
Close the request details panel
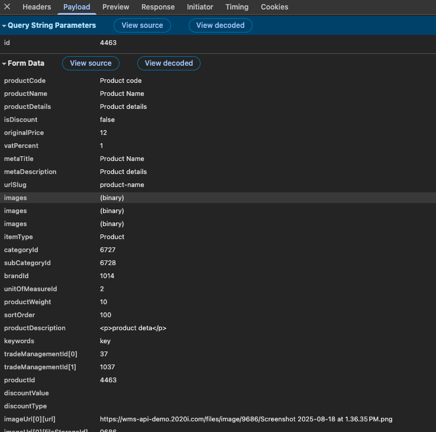7,7
